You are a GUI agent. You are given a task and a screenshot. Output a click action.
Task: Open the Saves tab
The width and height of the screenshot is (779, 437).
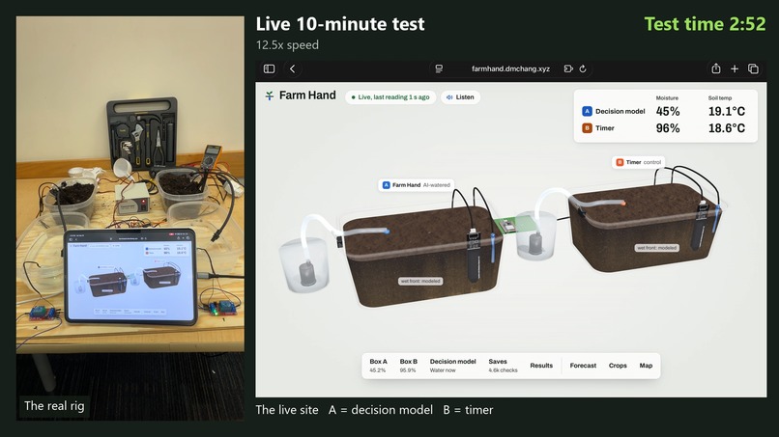click(503, 366)
